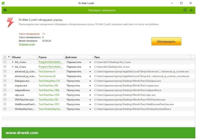Select the mspass.exe object name
Viewport: 197px width, 140px height.
point(21,86)
